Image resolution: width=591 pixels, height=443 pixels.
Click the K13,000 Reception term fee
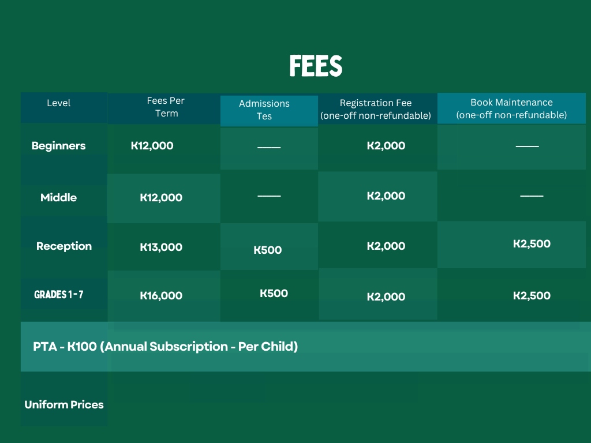pos(161,247)
